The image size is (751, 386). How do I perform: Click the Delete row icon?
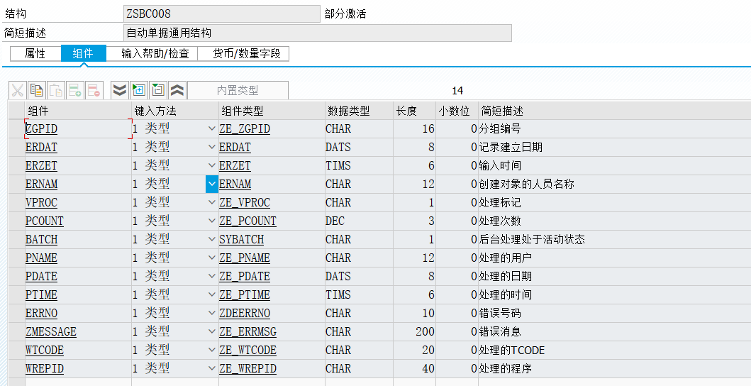[x=94, y=90]
